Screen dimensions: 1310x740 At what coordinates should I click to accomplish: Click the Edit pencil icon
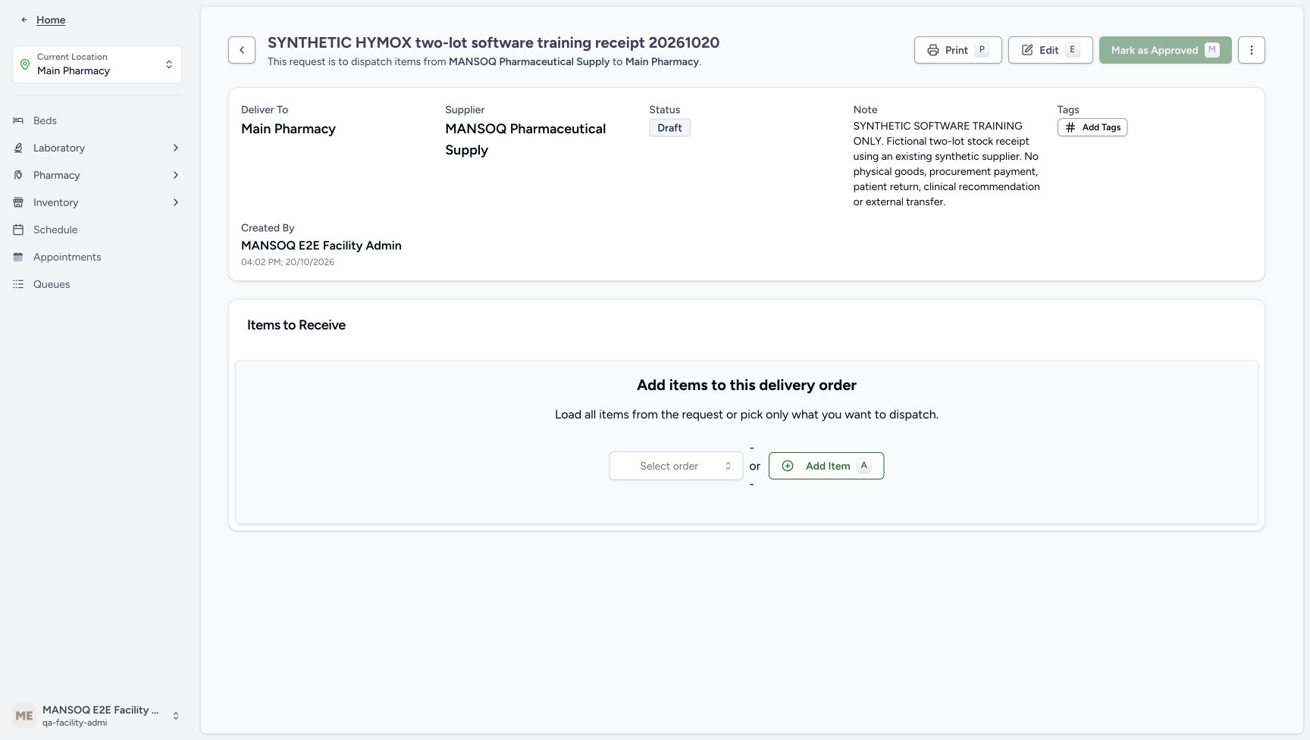pyautogui.click(x=1027, y=50)
